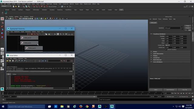Open the Polygons menu set dropdown
Viewport: 194px width, 109px height.
6,6
